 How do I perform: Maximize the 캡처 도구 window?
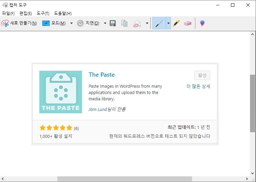(x=233, y=5)
